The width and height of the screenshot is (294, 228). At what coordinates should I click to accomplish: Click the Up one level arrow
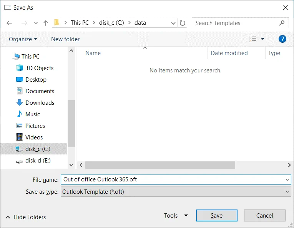[46, 23]
